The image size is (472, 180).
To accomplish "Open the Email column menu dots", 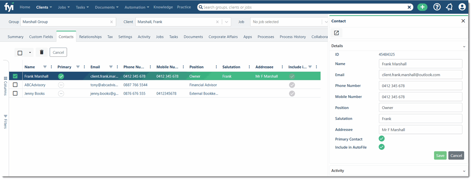I will (117, 67).
